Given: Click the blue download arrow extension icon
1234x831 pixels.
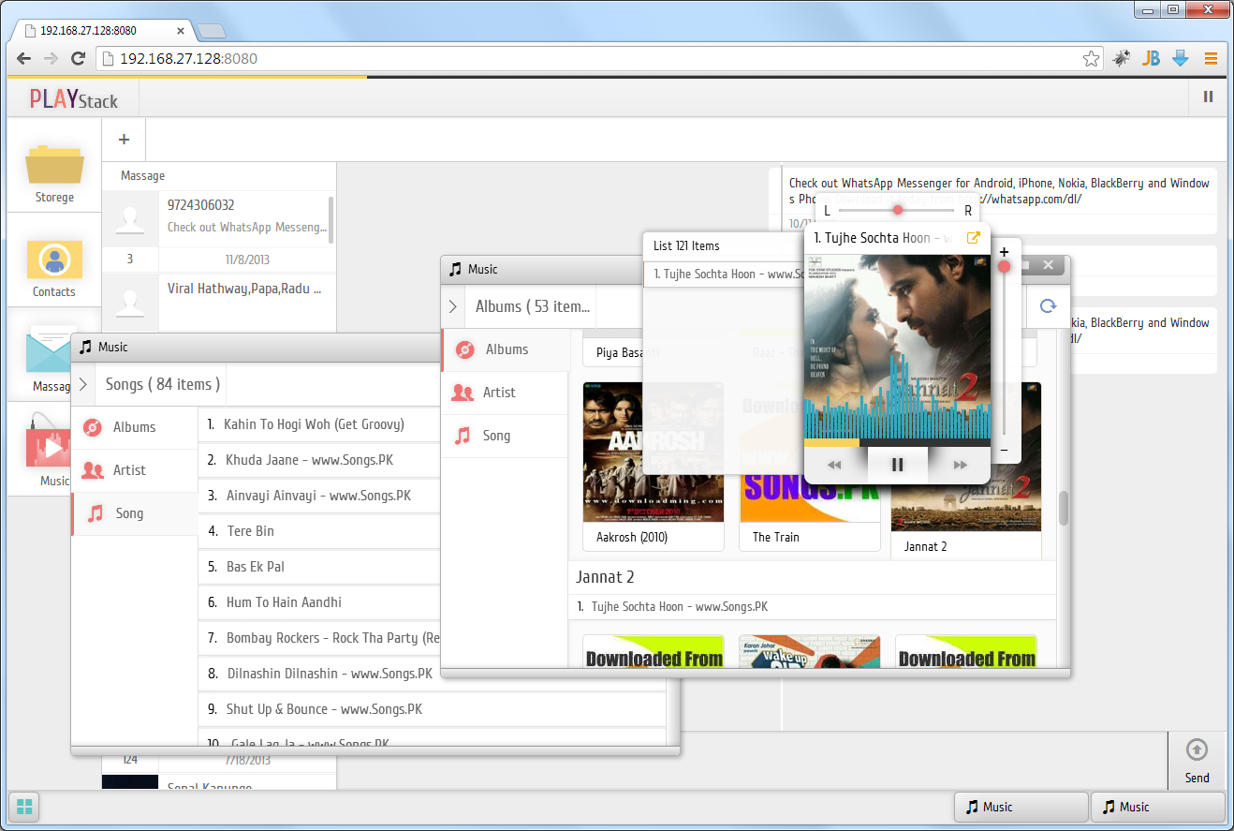Looking at the screenshot, I should 1180,58.
